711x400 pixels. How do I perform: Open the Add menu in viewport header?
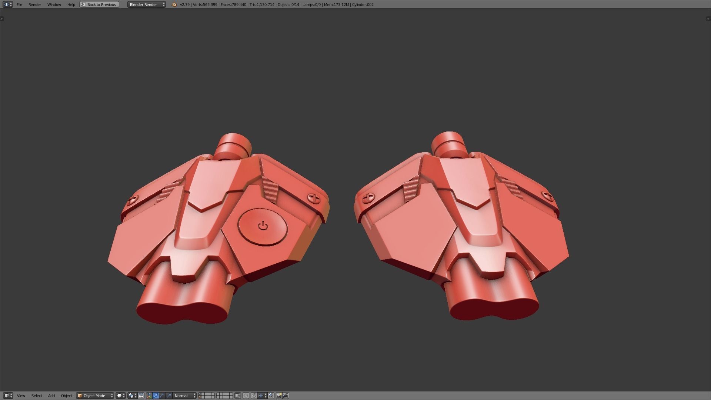(51, 396)
